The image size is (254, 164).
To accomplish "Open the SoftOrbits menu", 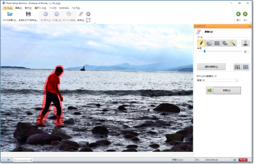I will [x=64, y=8].
